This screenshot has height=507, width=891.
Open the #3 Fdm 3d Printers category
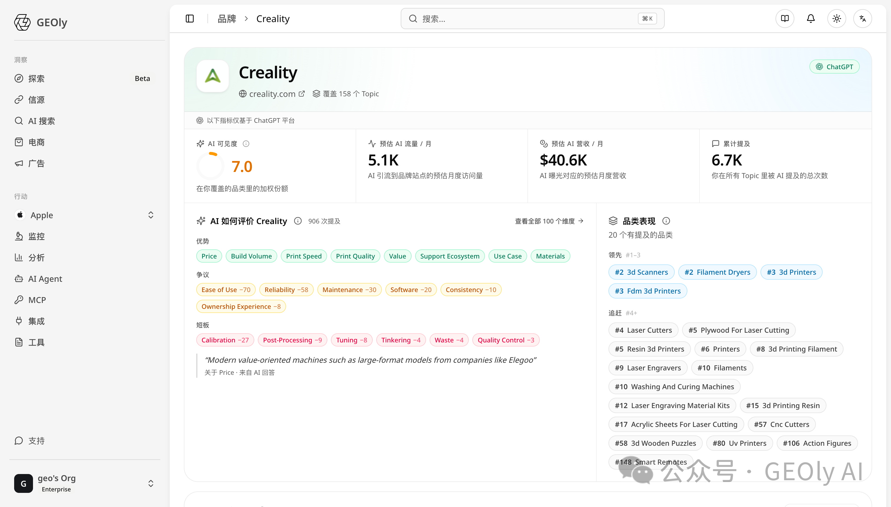(x=647, y=291)
